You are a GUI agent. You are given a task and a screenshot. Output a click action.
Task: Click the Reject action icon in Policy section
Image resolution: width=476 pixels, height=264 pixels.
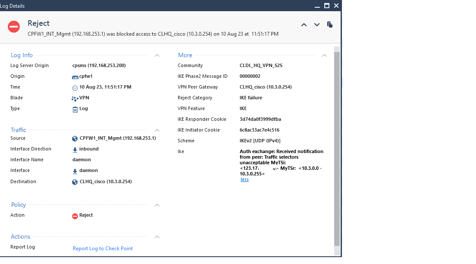(x=75, y=215)
